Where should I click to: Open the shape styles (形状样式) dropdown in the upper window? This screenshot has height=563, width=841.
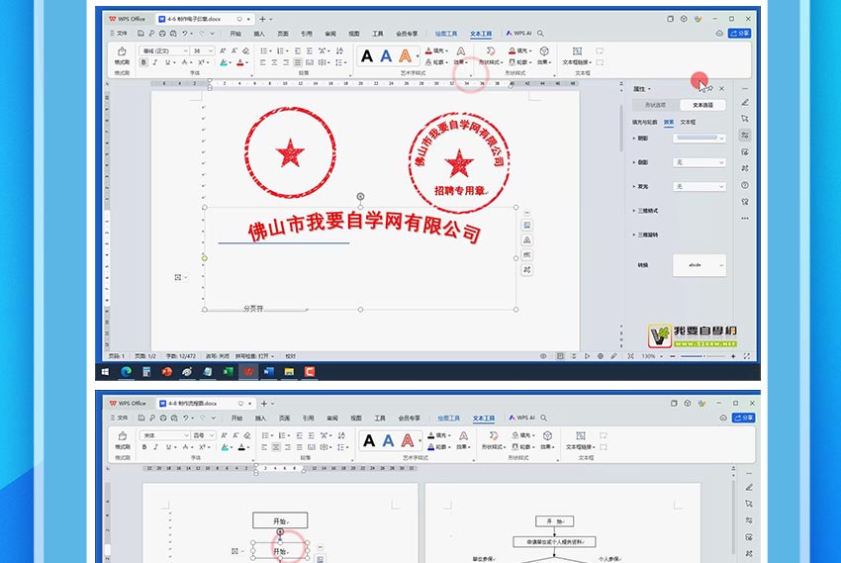pos(491,62)
